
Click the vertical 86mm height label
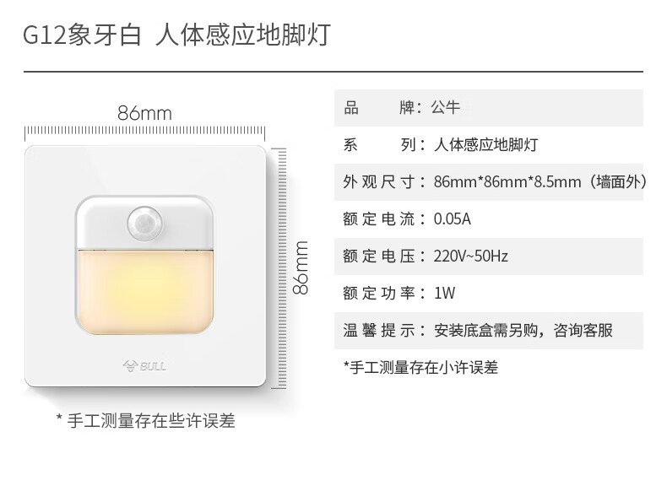click(x=301, y=267)
